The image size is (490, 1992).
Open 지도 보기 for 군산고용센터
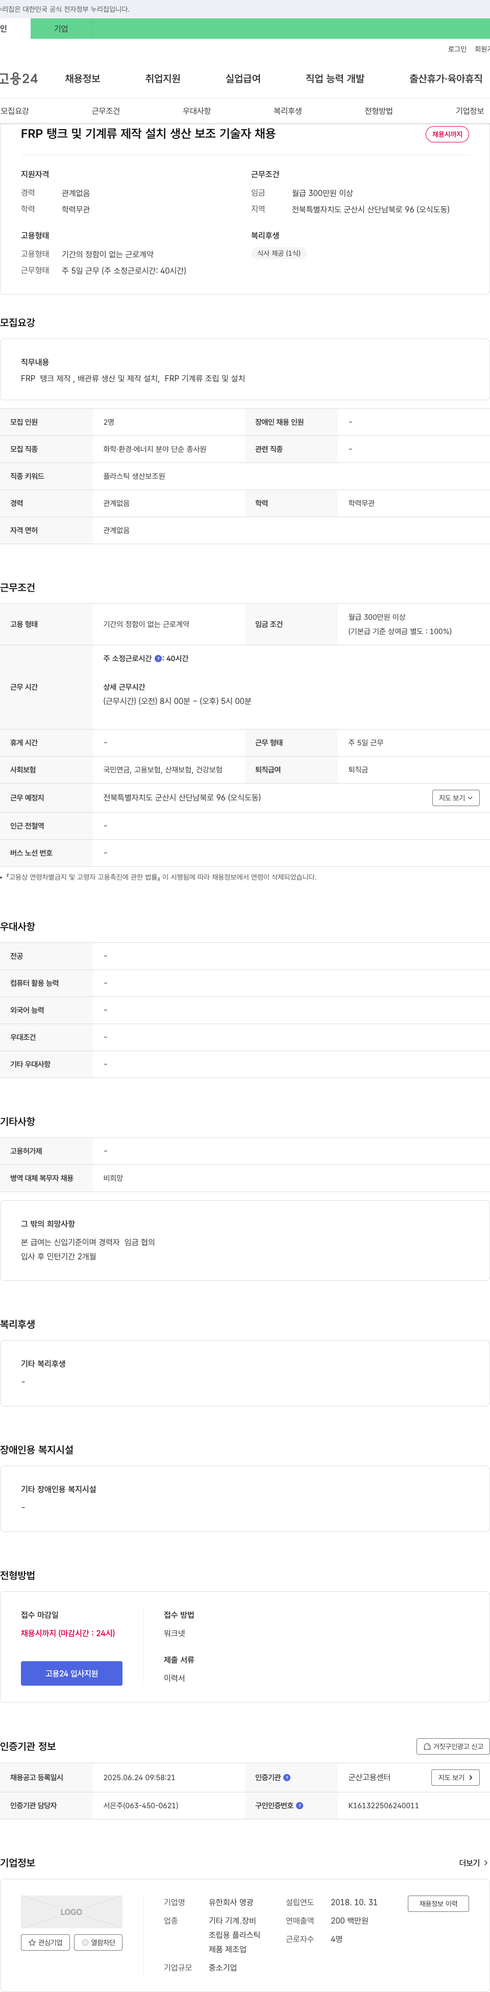coord(455,1777)
